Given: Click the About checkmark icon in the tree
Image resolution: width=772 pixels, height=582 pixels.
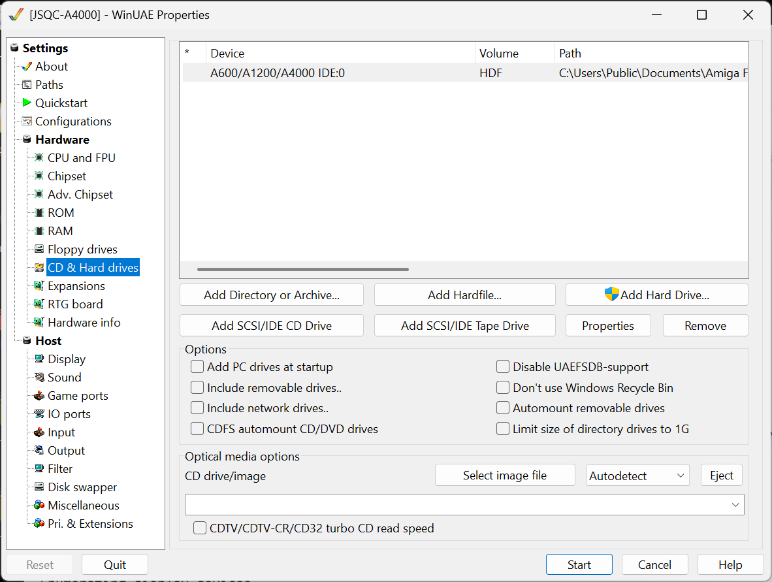Looking at the screenshot, I should [27, 67].
